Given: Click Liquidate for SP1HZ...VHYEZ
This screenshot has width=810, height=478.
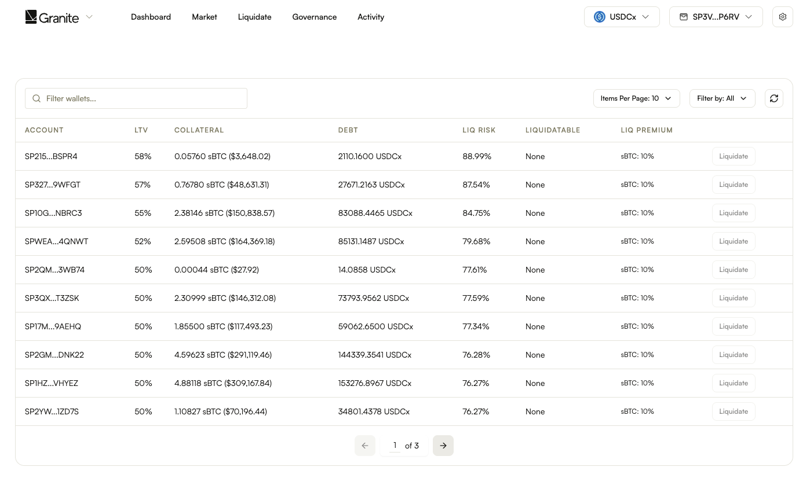Looking at the screenshot, I should coord(734,383).
